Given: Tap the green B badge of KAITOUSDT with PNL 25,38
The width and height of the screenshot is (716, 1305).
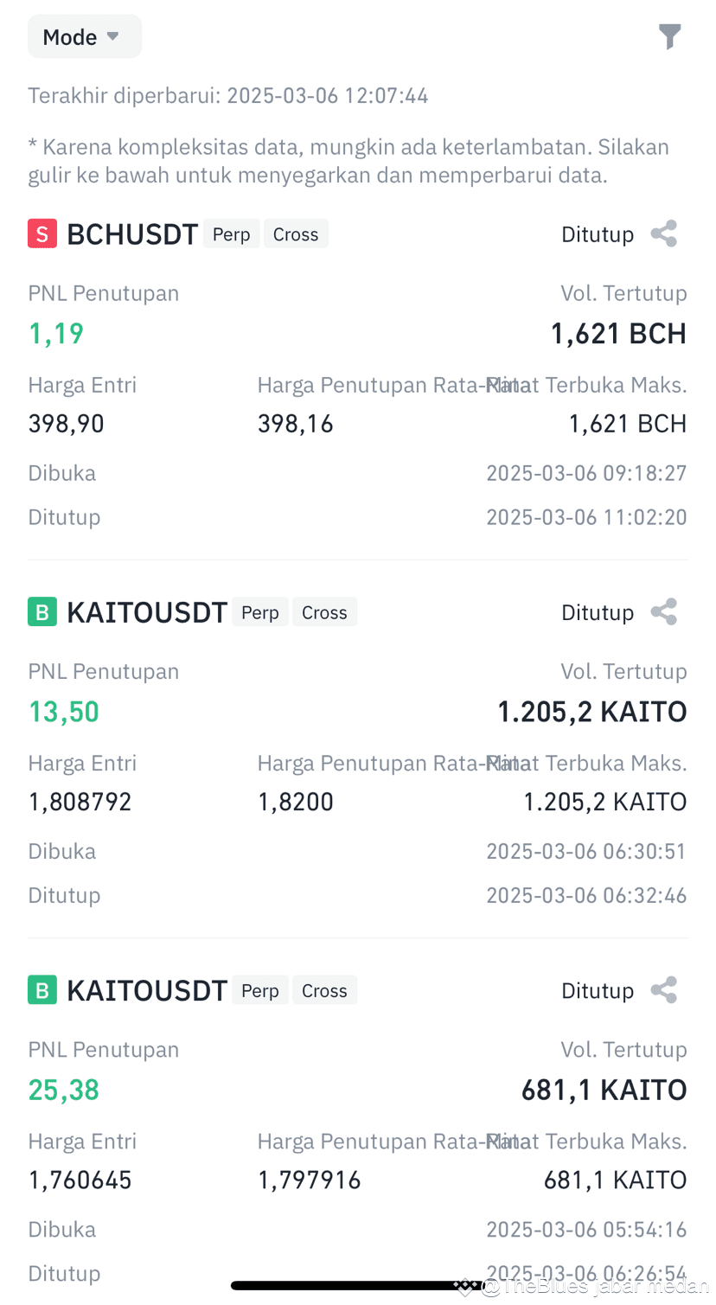Looking at the screenshot, I should pos(42,990).
